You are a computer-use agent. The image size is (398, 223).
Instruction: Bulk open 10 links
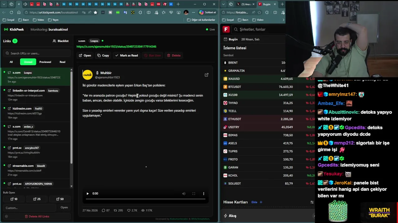[14, 199]
